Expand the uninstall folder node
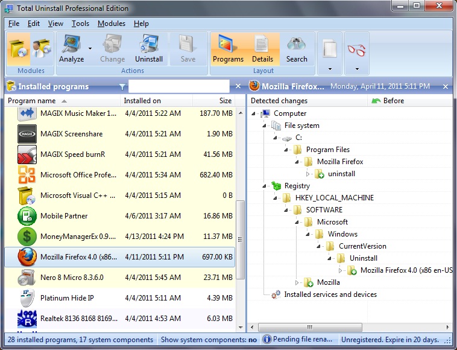This screenshot has height=350, width=457. (x=307, y=174)
